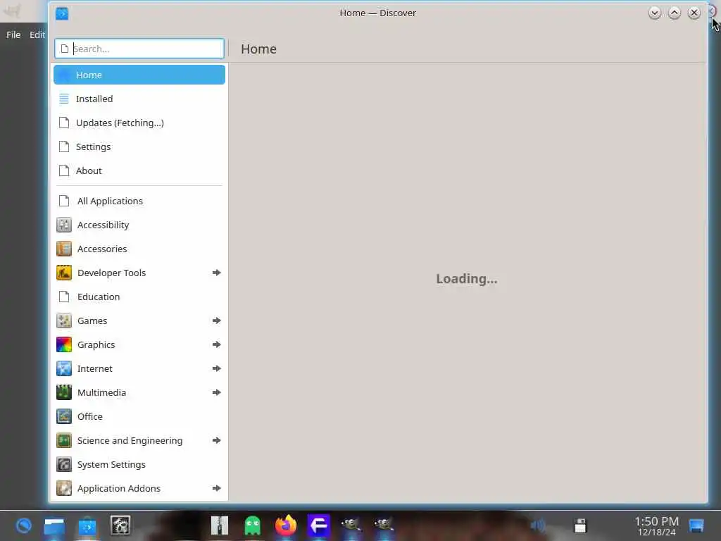The height and width of the screenshot is (541, 721).
Task: Expand the Developer Tools subcategories arrow
Action: point(217,273)
